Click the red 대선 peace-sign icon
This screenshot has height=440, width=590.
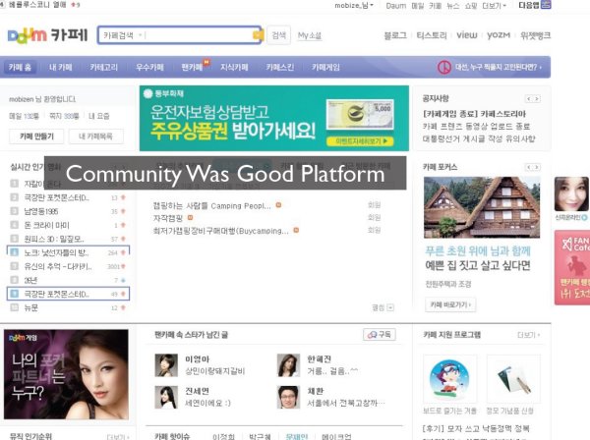click(x=444, y=67)
